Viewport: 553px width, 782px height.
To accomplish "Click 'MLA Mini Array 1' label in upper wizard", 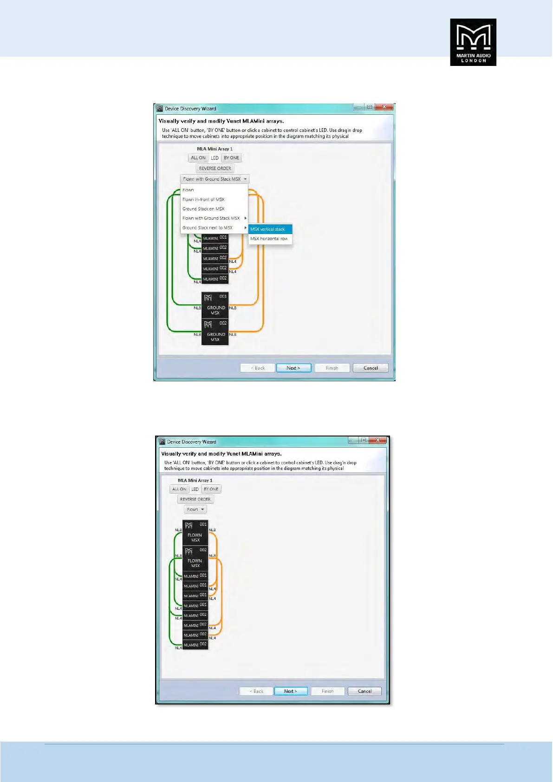I will pyautogui.click(x=215, y=149).
